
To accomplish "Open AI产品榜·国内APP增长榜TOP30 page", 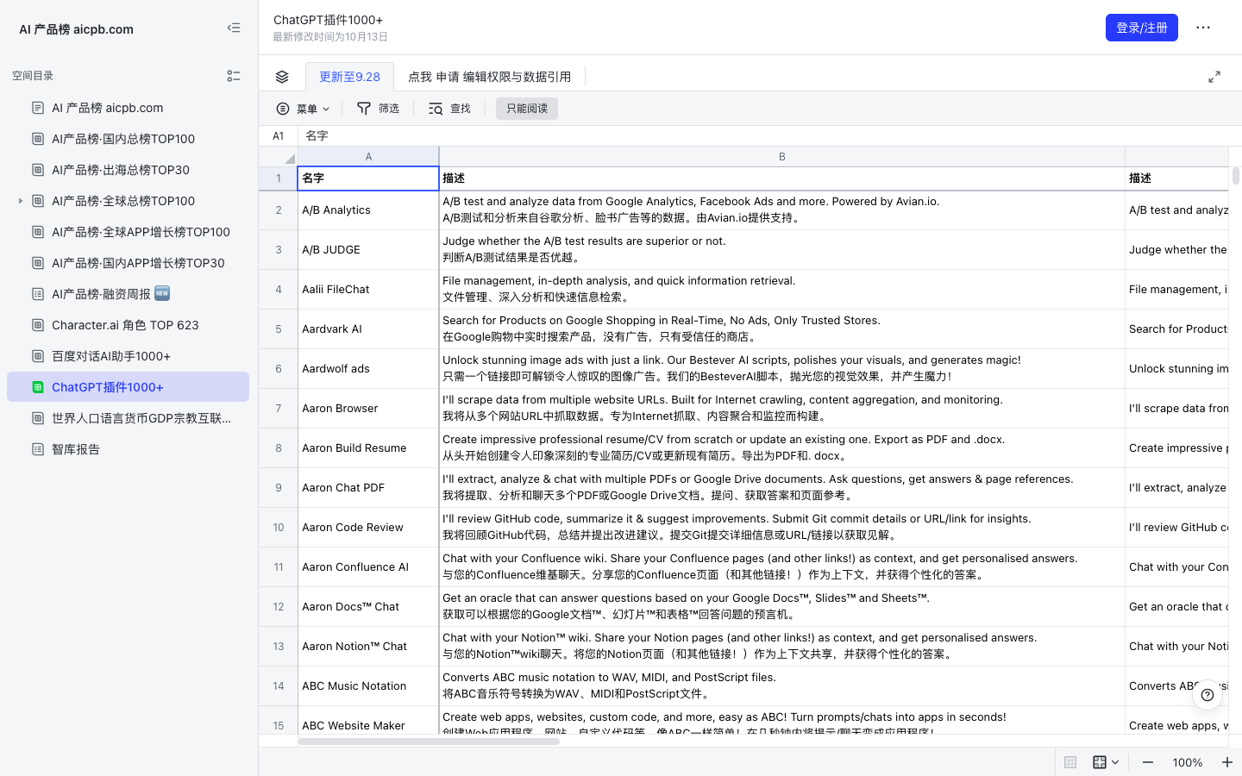I will [128, 263].
